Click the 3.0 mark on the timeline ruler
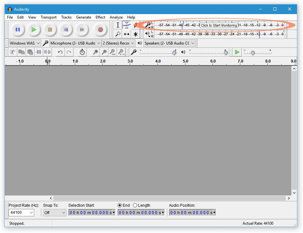Image resolution: width=303 pixels, height=233 pixels. (130, 61)
